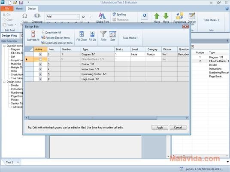Select Picture under Design Items
Screen dimensions: 230x172
pos(15,100)
